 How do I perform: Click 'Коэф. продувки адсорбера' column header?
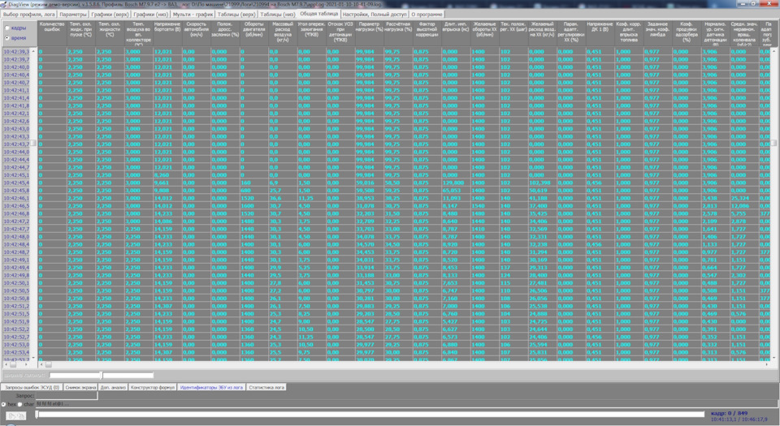[687, 32]
